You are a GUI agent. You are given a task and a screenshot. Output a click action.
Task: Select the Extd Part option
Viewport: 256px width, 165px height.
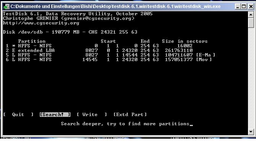pyautogui.click(x=130, y=115)
